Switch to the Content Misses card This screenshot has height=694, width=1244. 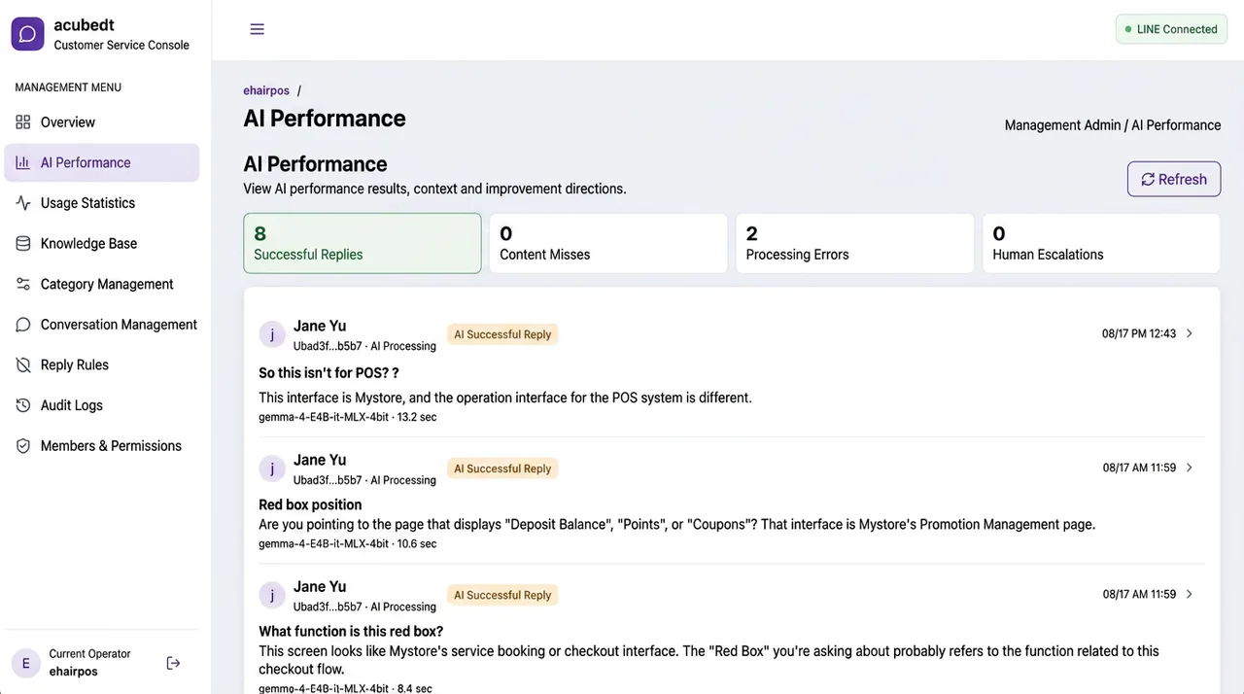(608, 243)
